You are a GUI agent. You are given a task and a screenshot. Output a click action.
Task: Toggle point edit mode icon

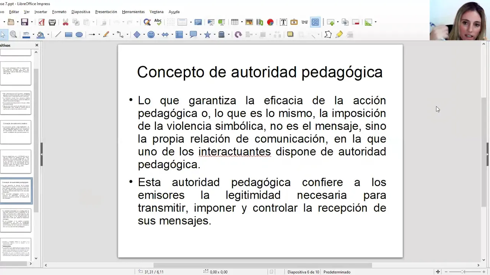pos(328,35)
